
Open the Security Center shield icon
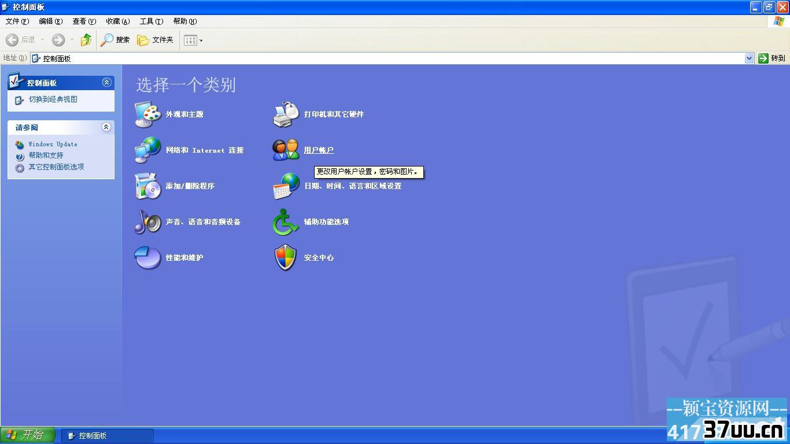[x=286, y=257]
